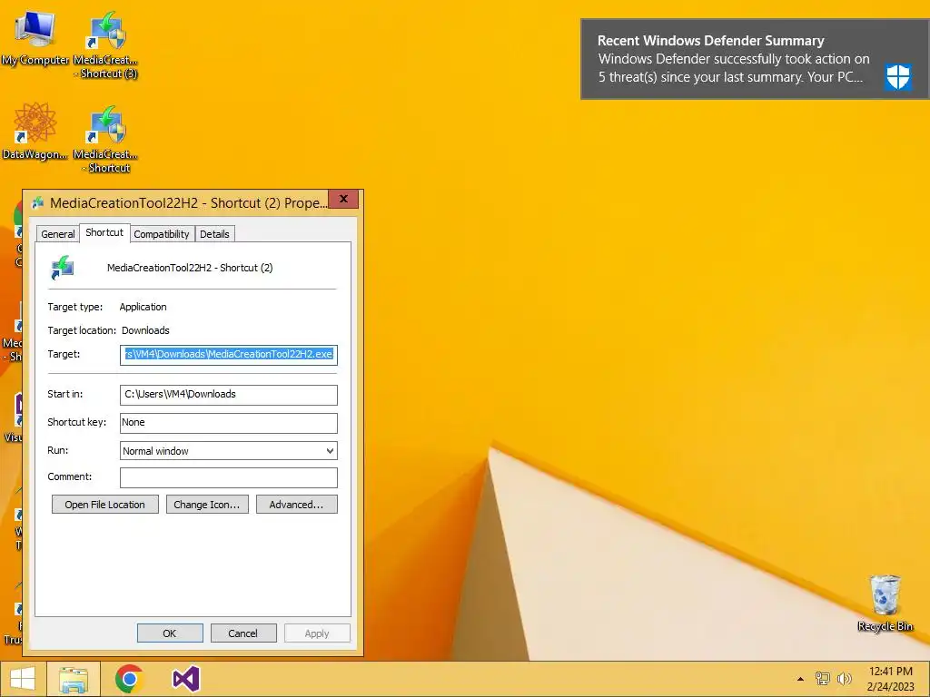The image size is (930, 697).
Task: Select the Shortcut tab
Action: tap(104, 232)
